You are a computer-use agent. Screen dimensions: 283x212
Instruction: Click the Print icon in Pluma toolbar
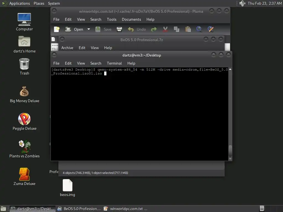tap(119, 29)
